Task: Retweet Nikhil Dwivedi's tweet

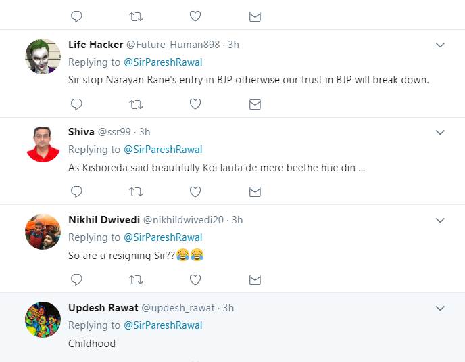Action: [x=136, y=279]
